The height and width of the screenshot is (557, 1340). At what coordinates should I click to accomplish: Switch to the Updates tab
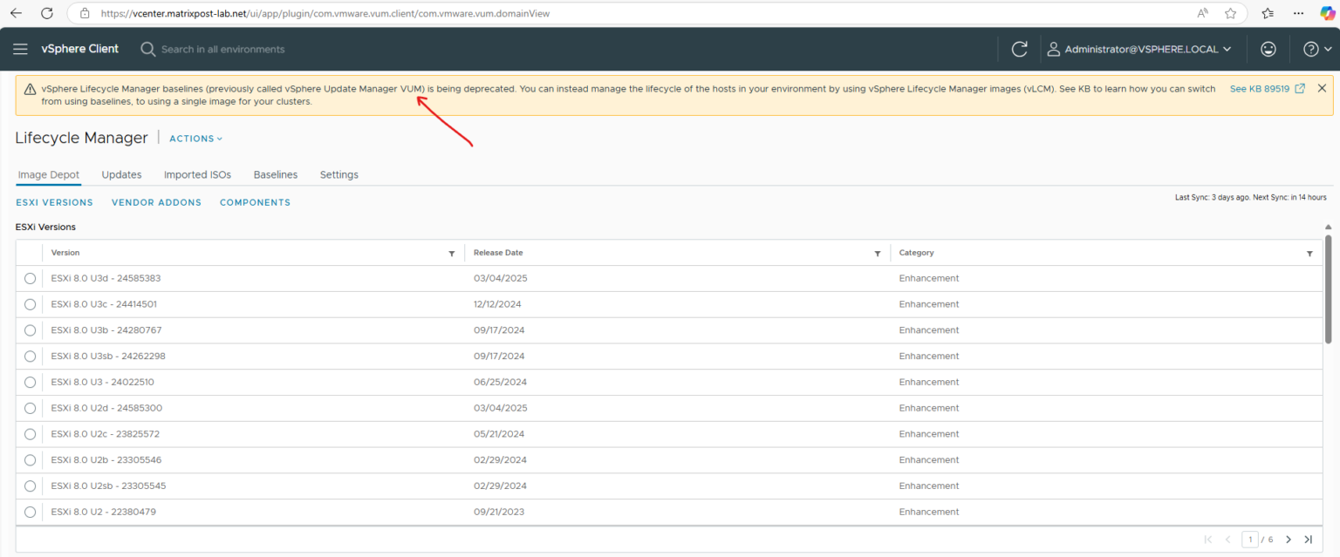(x=121, y=174)
